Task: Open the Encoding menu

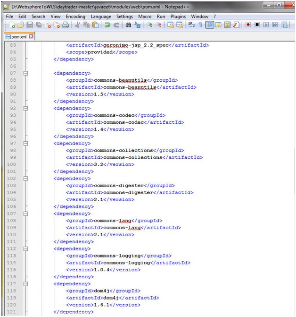Action: [75, 17]
